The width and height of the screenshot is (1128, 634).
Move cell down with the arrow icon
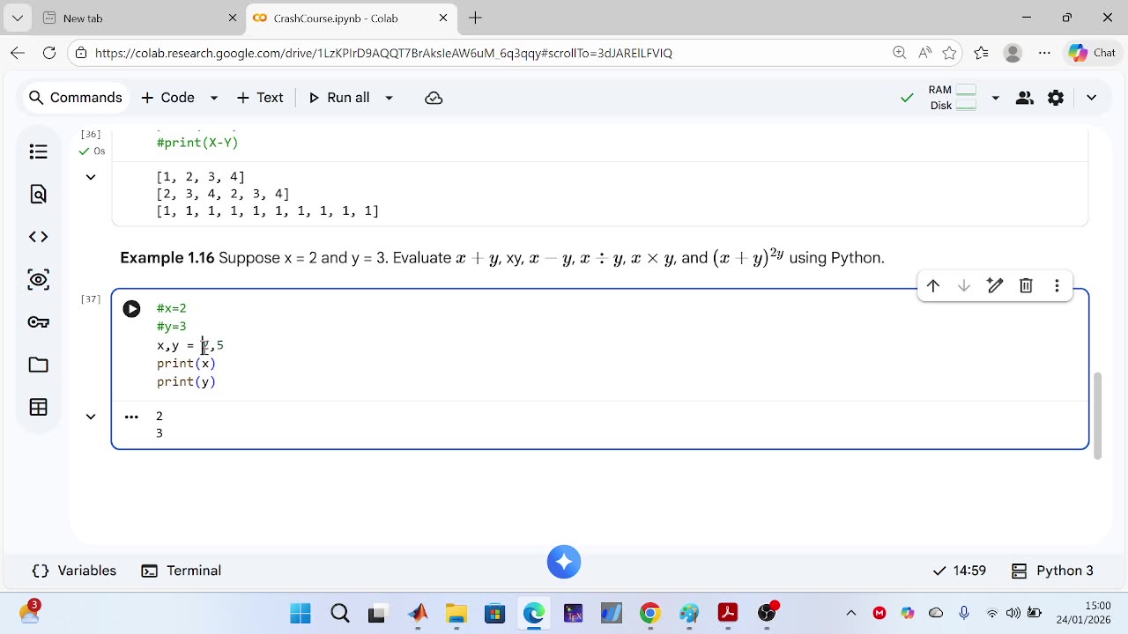[964, 285]
